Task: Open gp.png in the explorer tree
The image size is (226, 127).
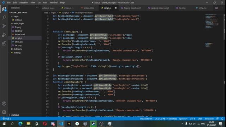Action: (18, 31)
